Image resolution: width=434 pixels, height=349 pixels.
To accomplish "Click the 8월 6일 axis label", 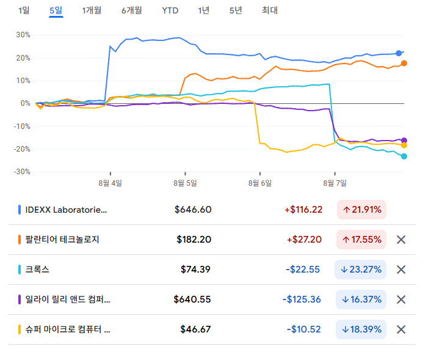I will (x=260, y=183).
